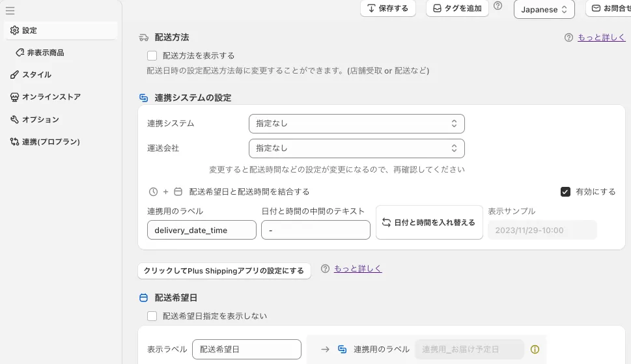Image resolution: width=631 pixels, height=364 pixels.
Task: Enable 配送方法を表示する checkbox
Action: pos(152,56)
